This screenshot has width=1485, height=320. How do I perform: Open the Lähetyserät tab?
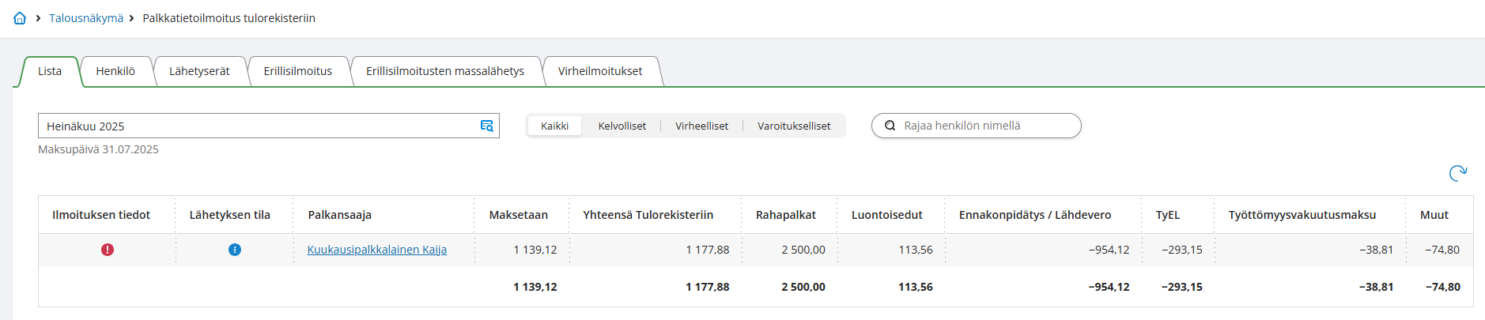click(x=199, y=71)
